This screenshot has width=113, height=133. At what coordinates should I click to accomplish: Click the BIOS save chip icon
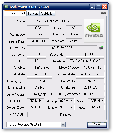click(101, 47)
